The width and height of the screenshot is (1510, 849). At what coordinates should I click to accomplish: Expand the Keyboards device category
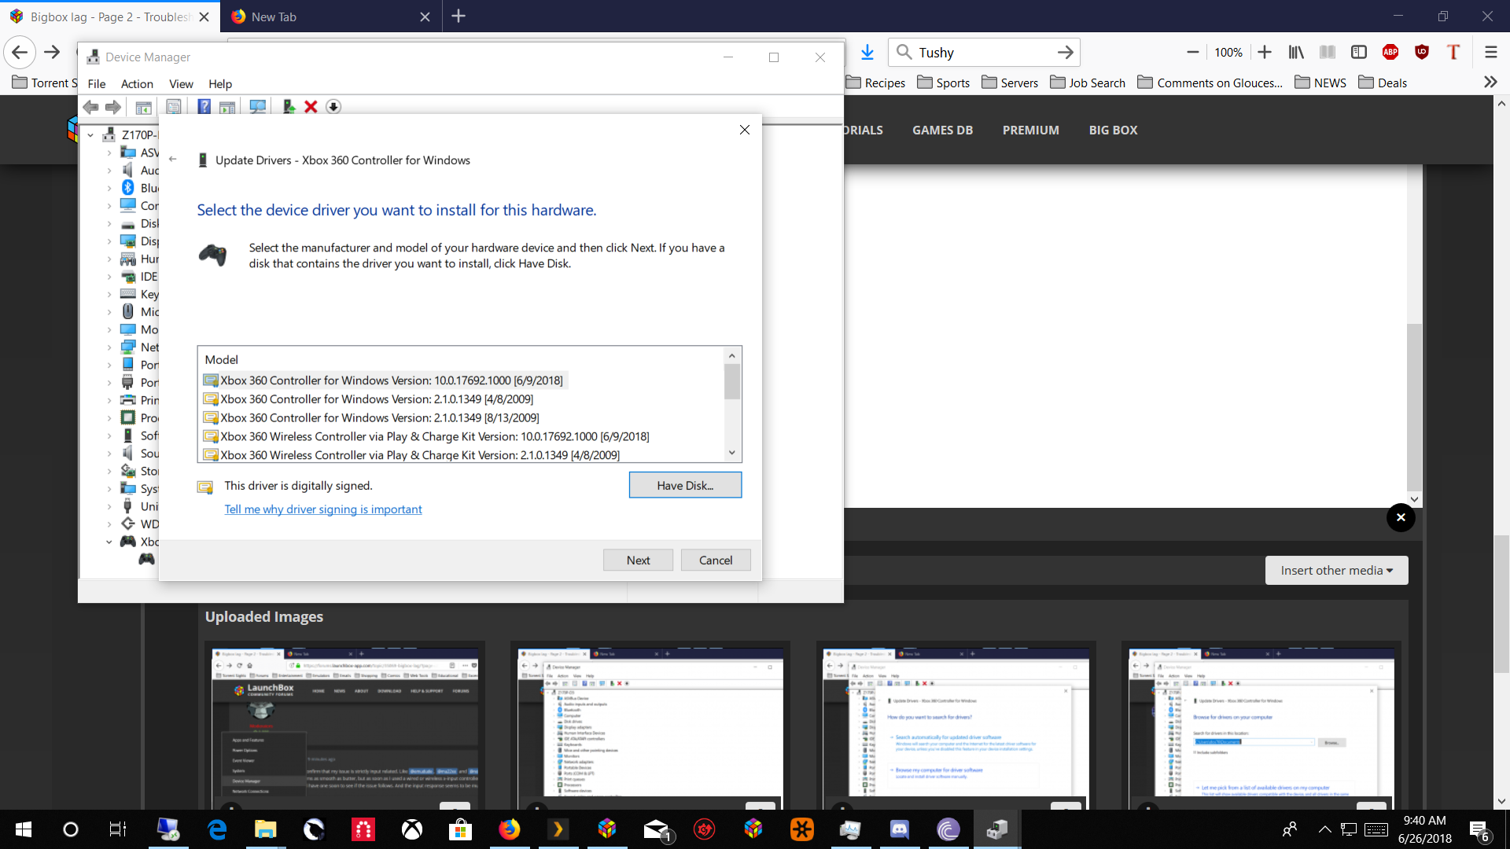109,294
